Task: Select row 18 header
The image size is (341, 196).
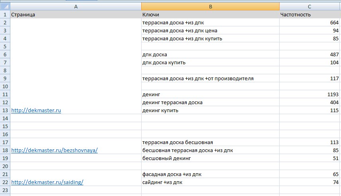Action: point(5,150)
